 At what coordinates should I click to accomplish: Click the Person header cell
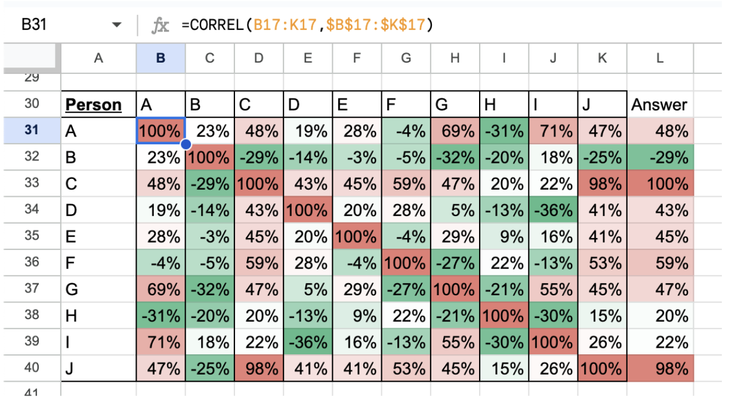pyautogui.click(x=94, y=105)
